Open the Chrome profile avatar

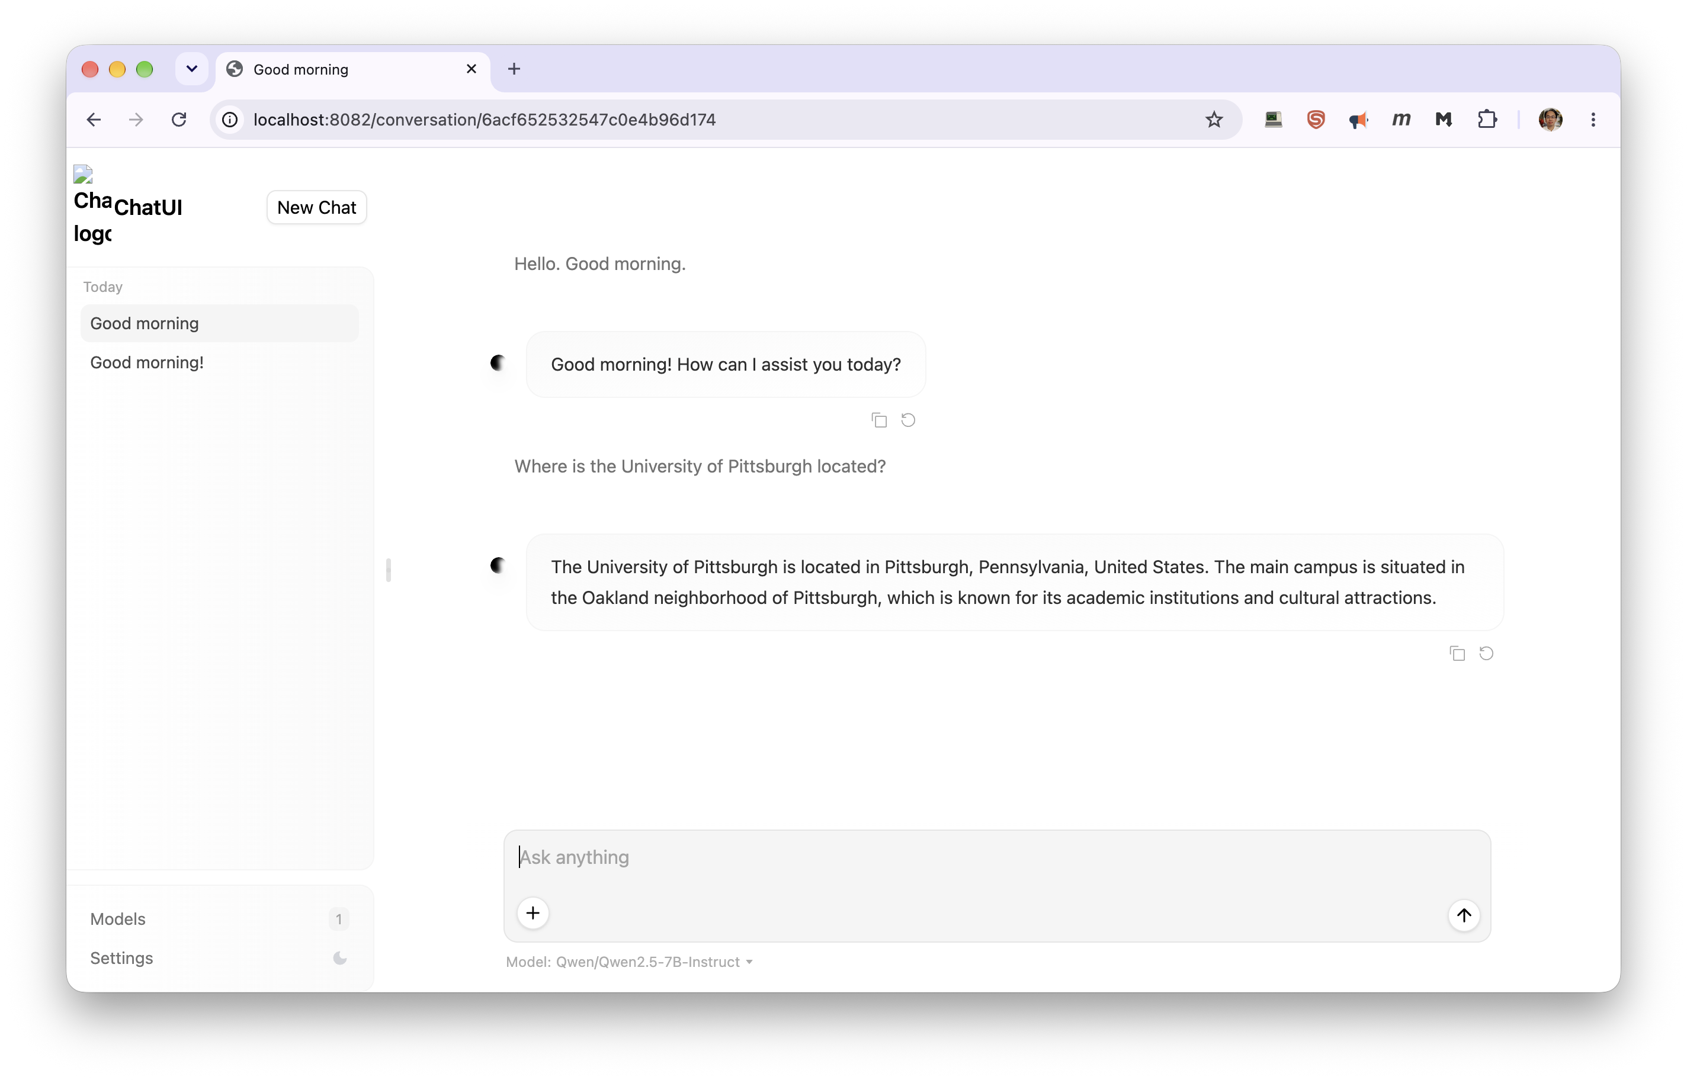click(x=1550, y=120)
